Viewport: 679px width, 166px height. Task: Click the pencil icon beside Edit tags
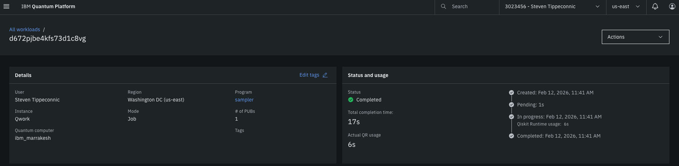pyautogui.click(x=325, y=75)
